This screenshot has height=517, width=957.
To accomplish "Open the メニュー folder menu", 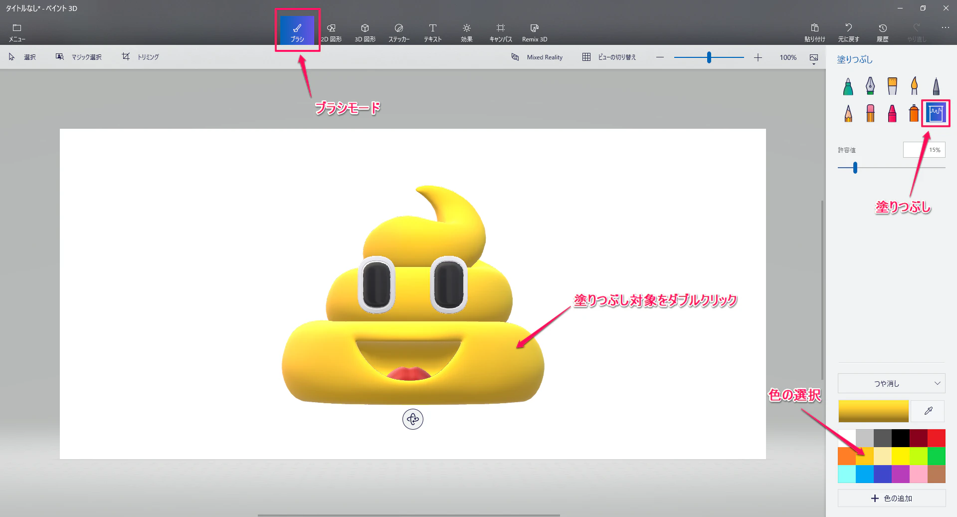I will click(17, 32).
